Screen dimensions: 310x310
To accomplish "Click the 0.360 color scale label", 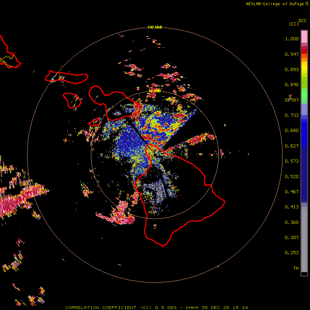I will 292,223.
